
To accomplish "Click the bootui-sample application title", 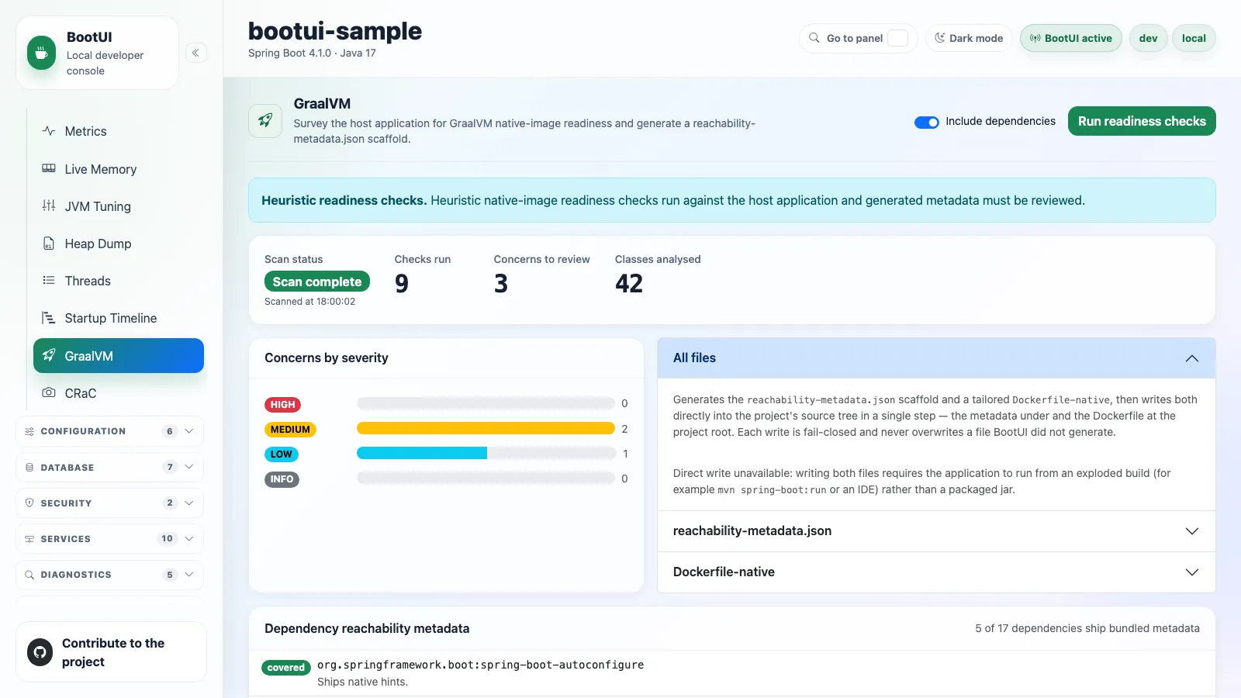I will click(335, 31).
